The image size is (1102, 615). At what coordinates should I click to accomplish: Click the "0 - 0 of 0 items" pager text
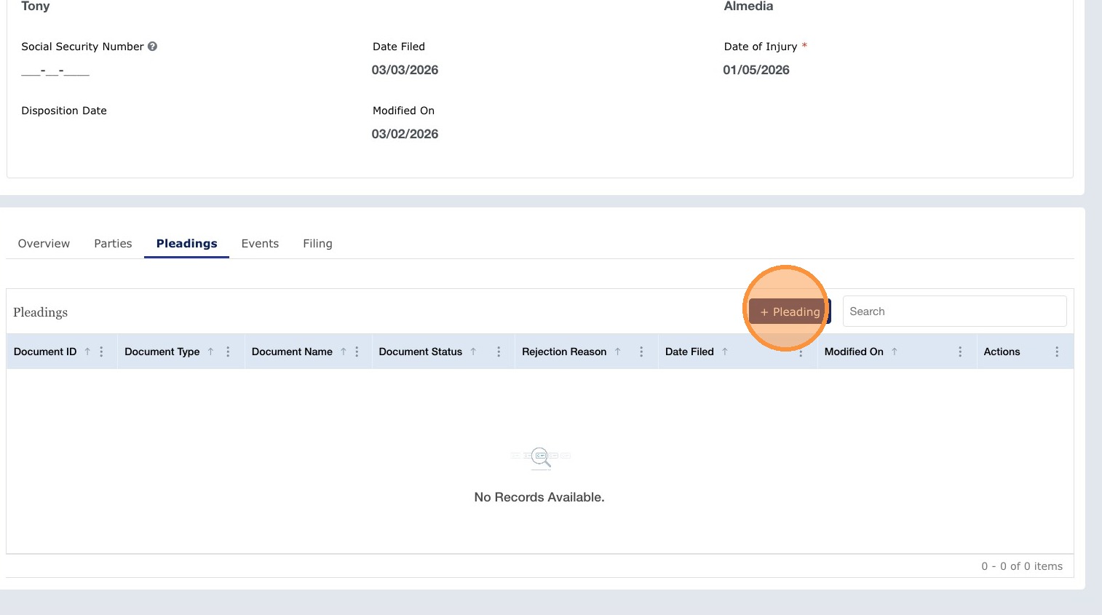1022,566
